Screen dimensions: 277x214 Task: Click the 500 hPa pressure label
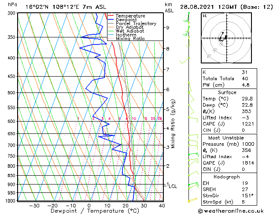[x=11, y=93]
